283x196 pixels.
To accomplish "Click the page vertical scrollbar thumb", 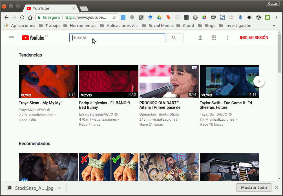I will tap(279, 53).
